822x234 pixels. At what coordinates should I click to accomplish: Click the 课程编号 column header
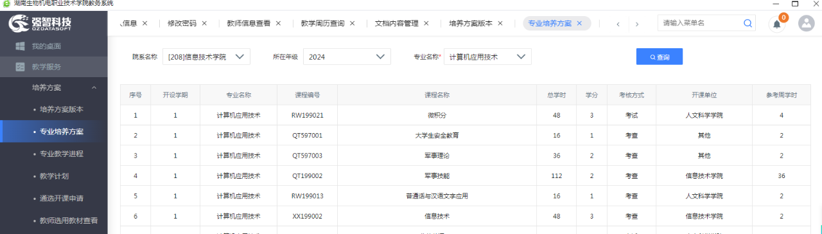coord(307,94)
